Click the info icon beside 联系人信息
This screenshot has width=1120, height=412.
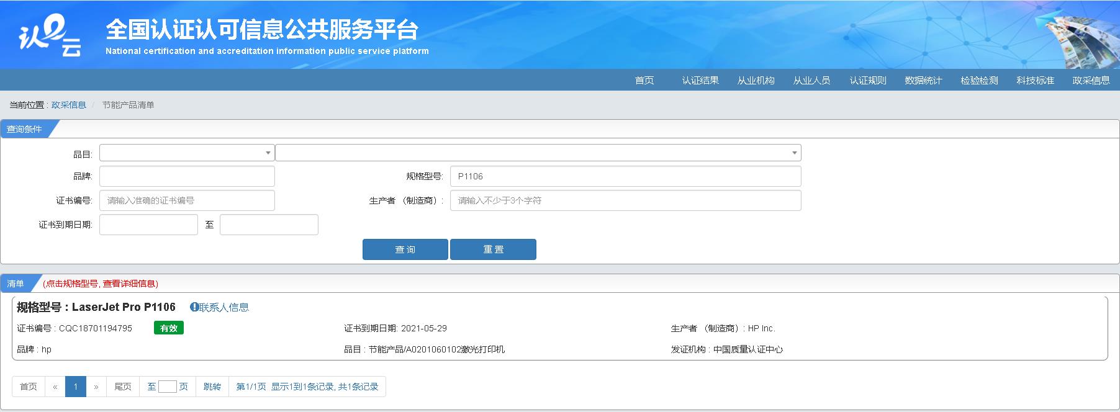click(x=194, y=307)
